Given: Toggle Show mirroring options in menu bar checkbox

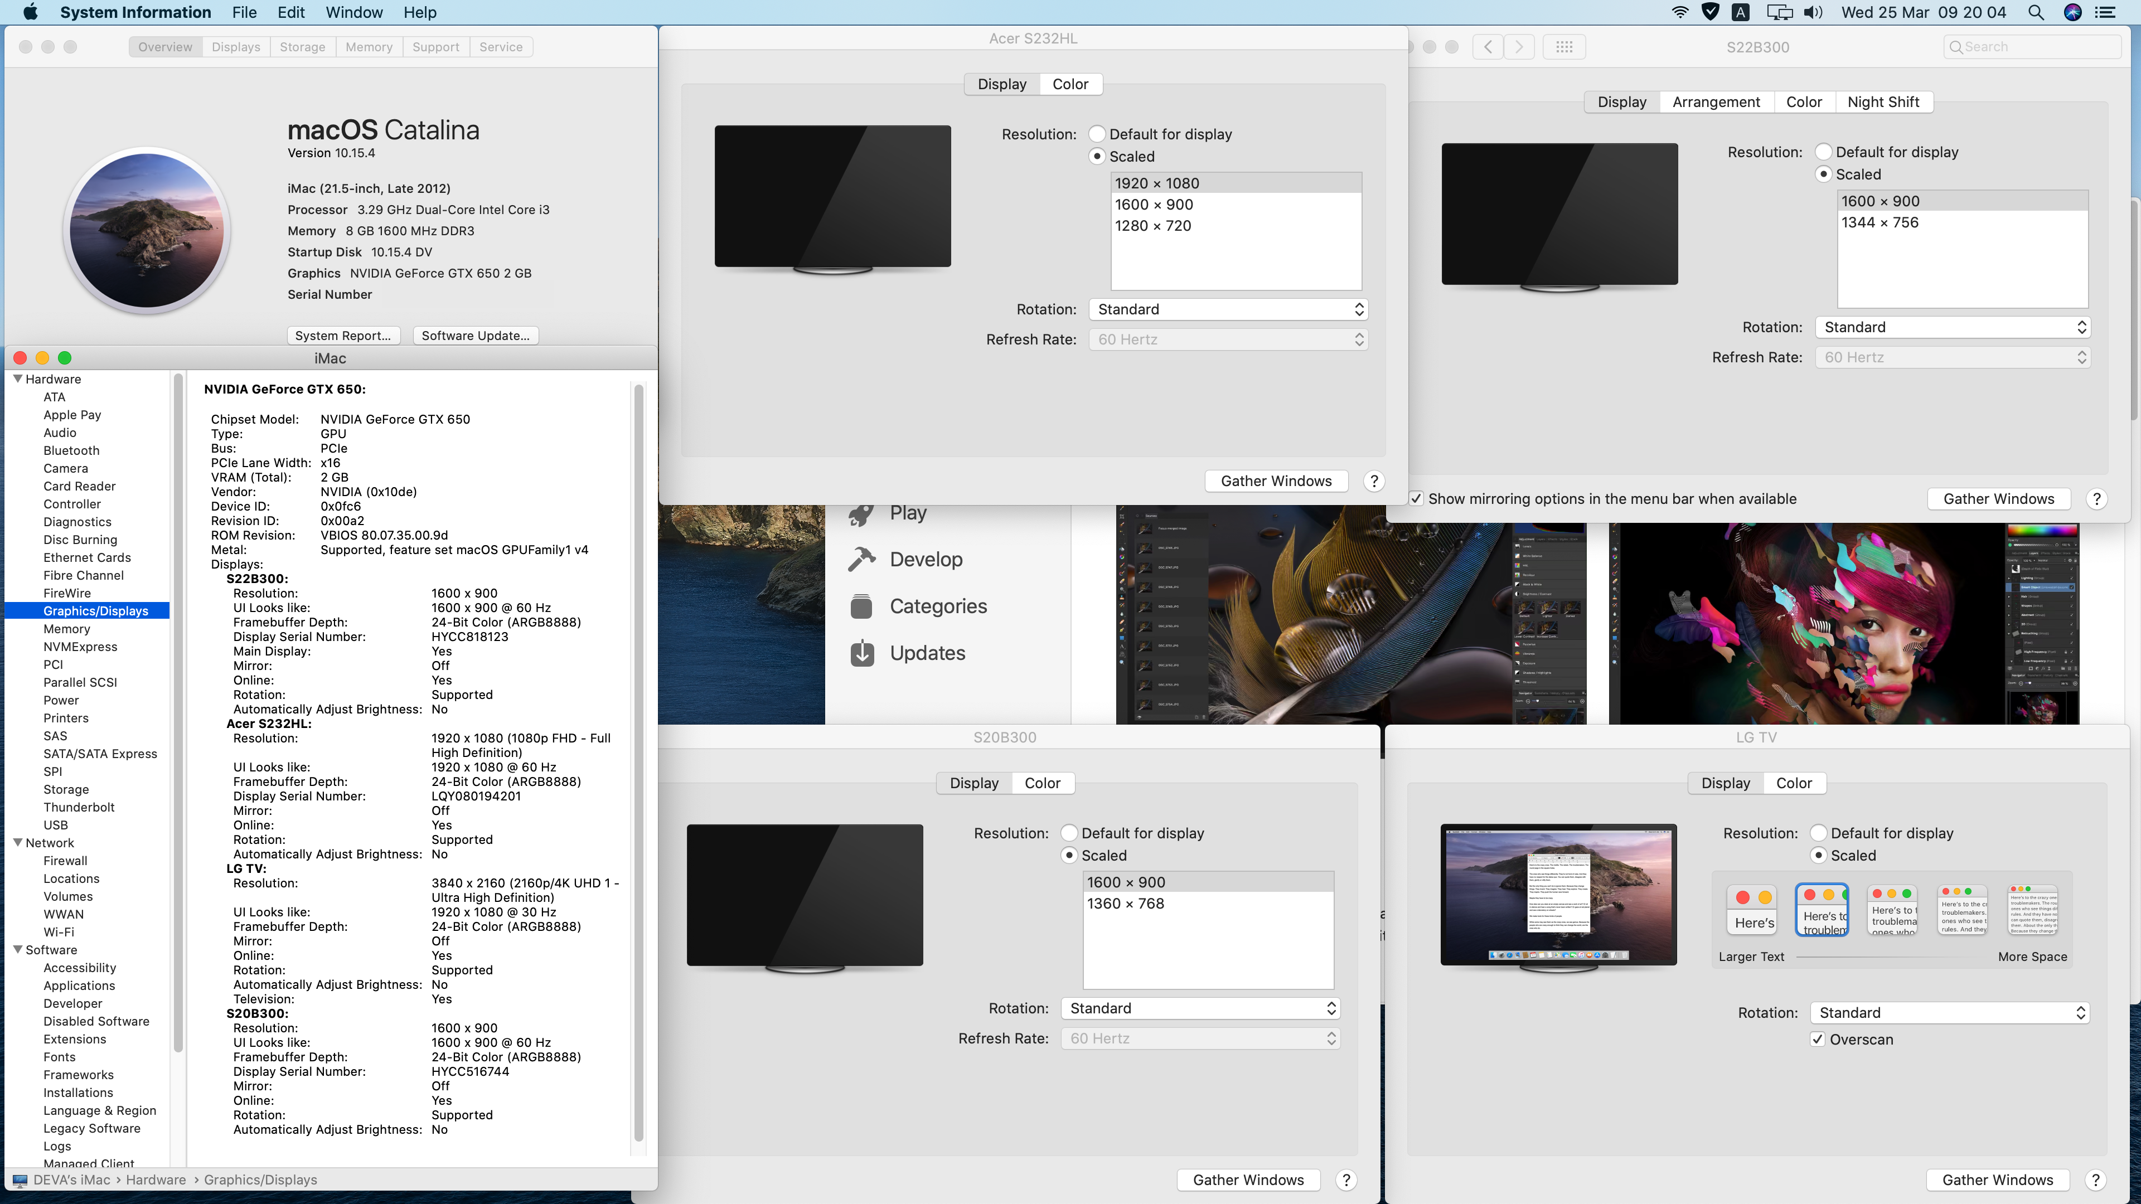Looking at the screenshot, I should pyautogui.click(x=1416, y=498).
